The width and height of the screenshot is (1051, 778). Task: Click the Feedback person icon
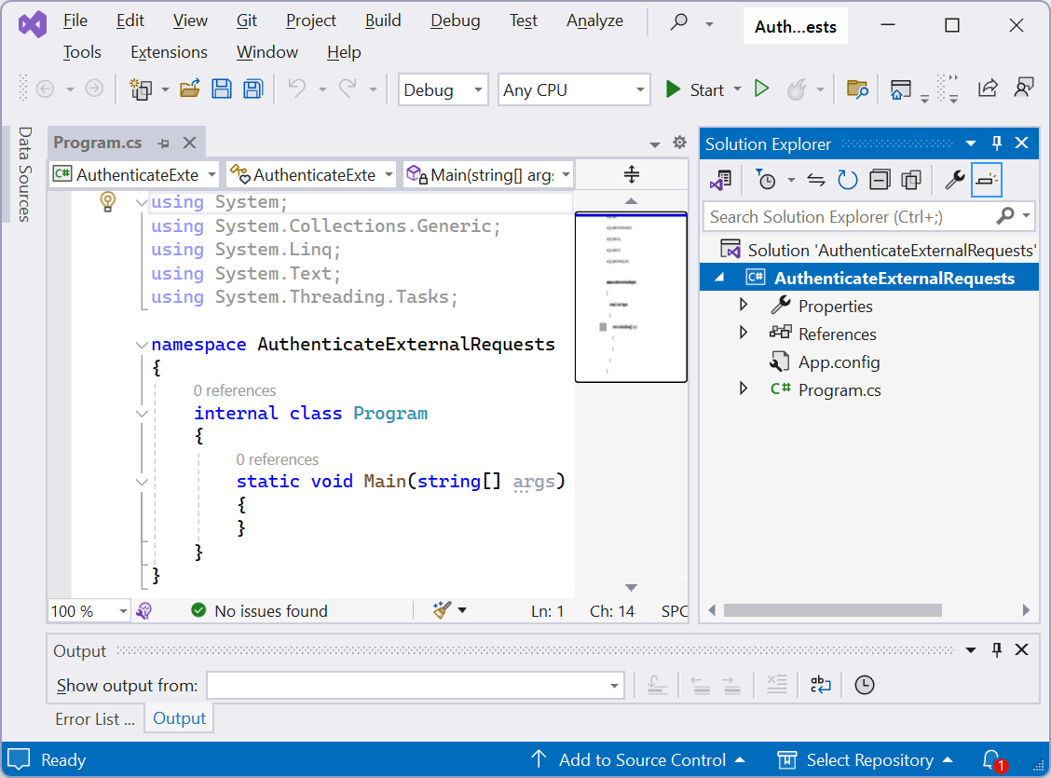pyautogui.click(x=1024, y=88)
